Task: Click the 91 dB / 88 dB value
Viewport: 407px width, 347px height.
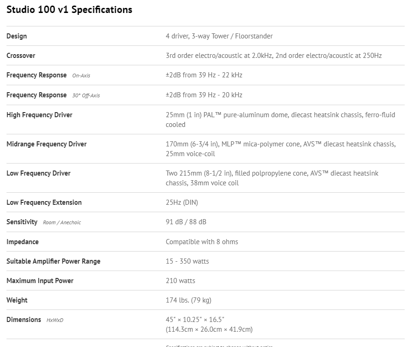Action: click(186, 222)
